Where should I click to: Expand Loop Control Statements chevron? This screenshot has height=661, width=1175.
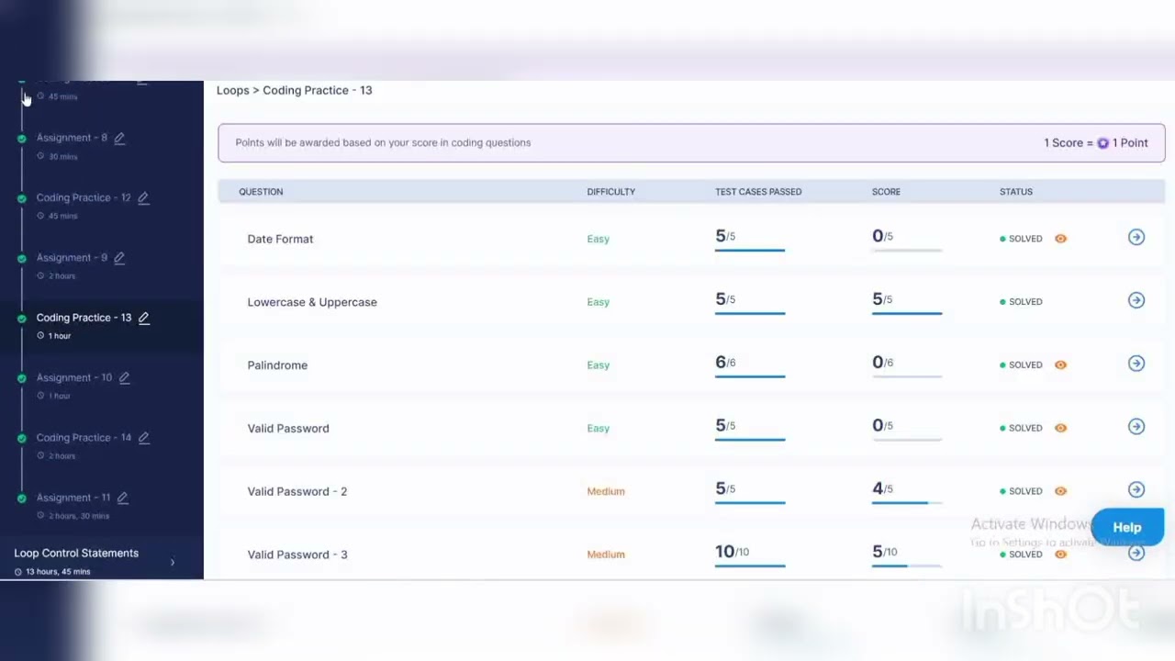click(173, 563)
